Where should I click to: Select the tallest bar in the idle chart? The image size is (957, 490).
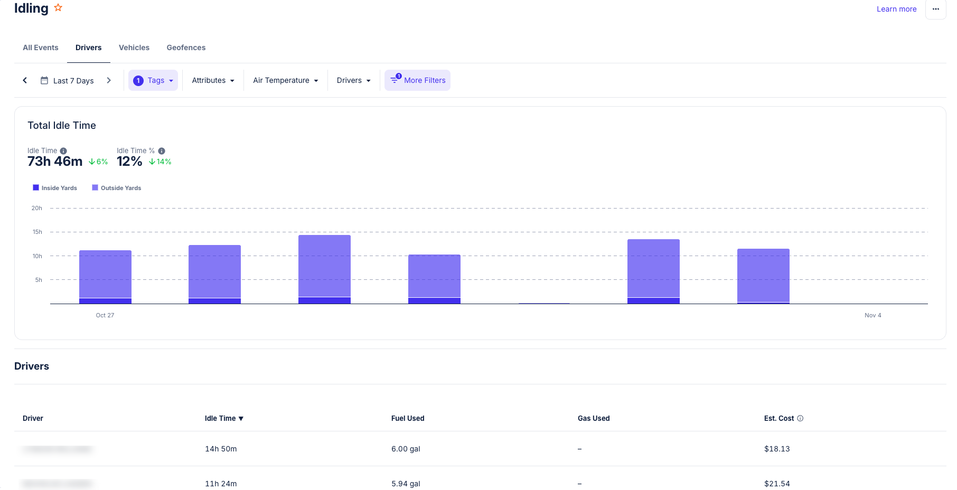point(324,269)
